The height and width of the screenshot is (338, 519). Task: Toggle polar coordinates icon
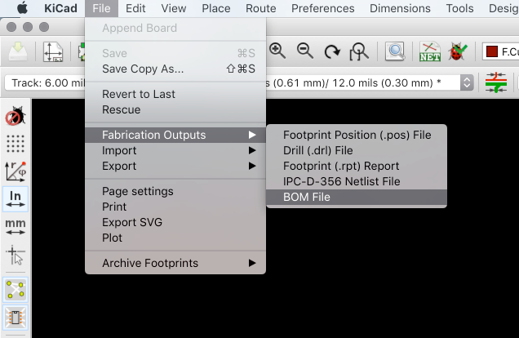click(16, 171)
